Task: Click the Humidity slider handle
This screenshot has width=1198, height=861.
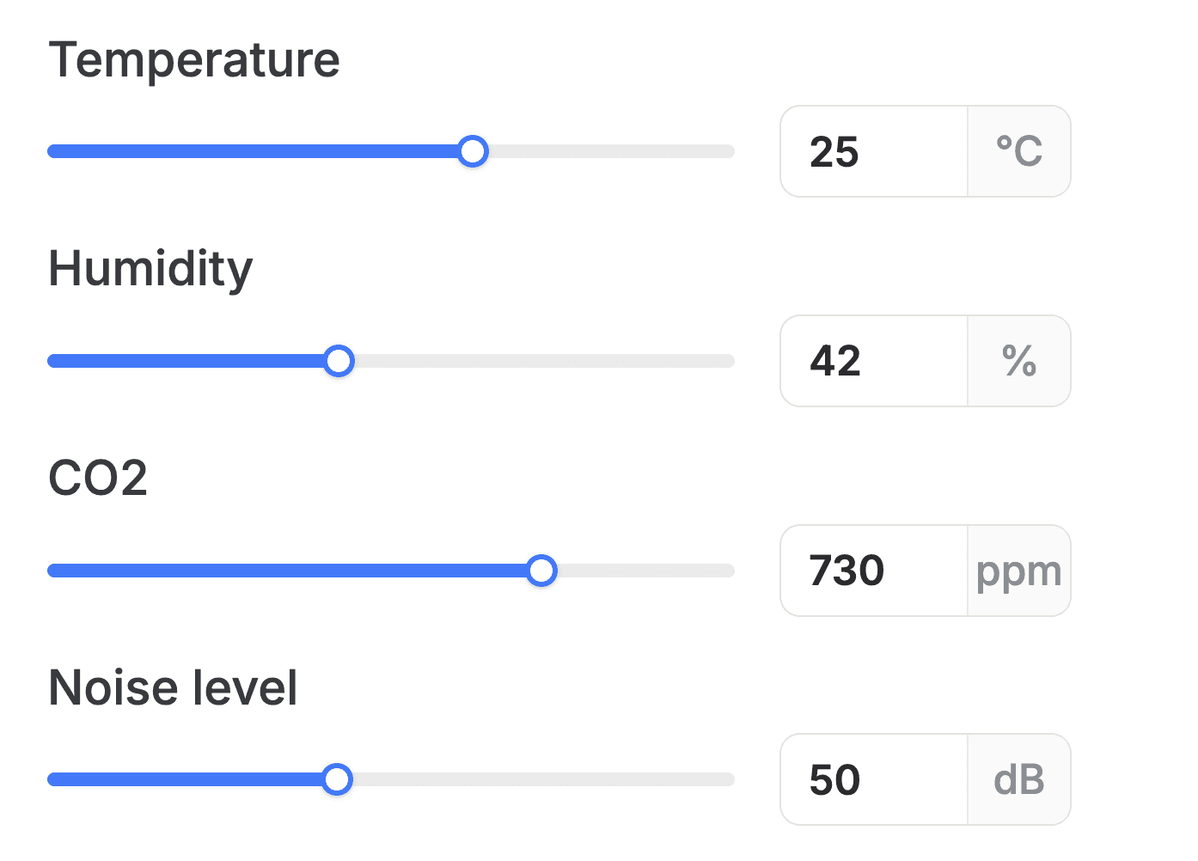Action: point(339,361)
